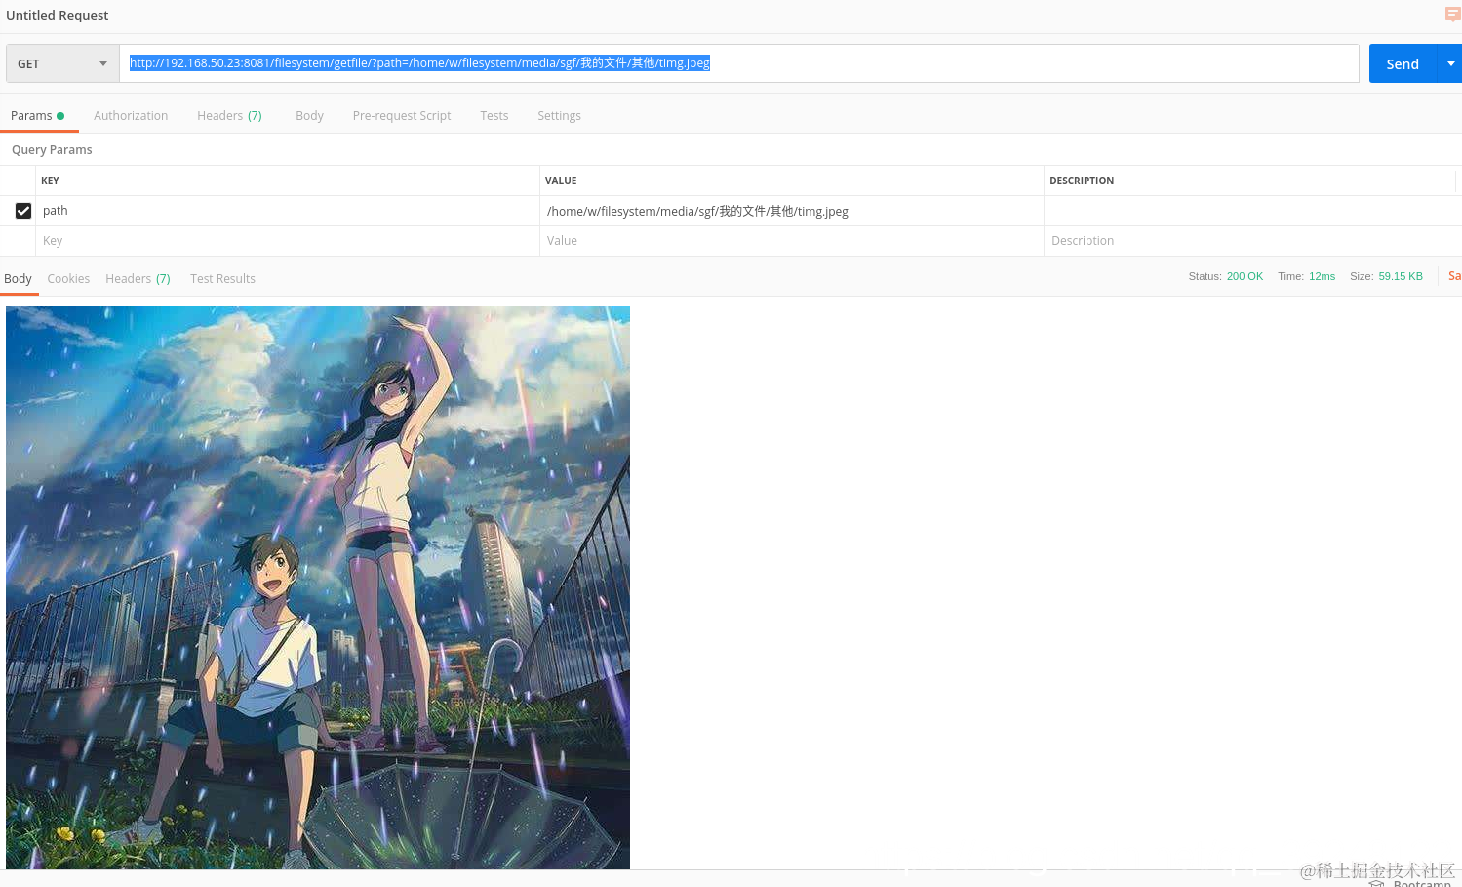Switch to the Params tab
1462x887 pixels.
tap(37, 116)
